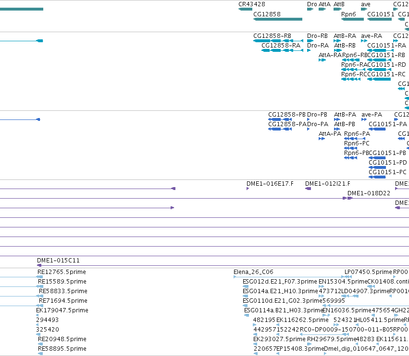Select the ave-RA transcript label
Screen dimensions: 409x356
372,36
